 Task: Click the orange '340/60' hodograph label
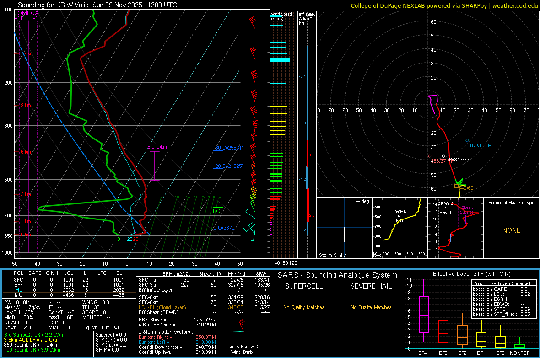[x=466, y=188]
